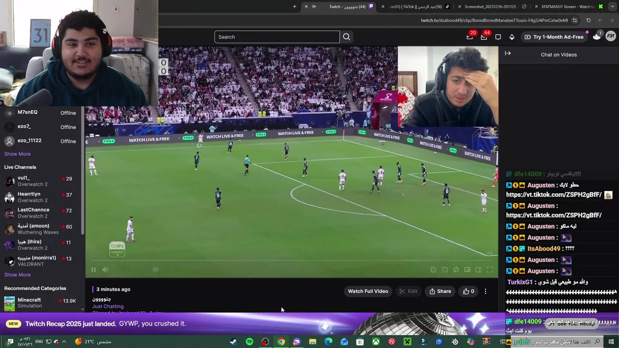This screenshot has height=348, width=619.
Task: Expand Show More under followed channels
Action: coord(17,154)
